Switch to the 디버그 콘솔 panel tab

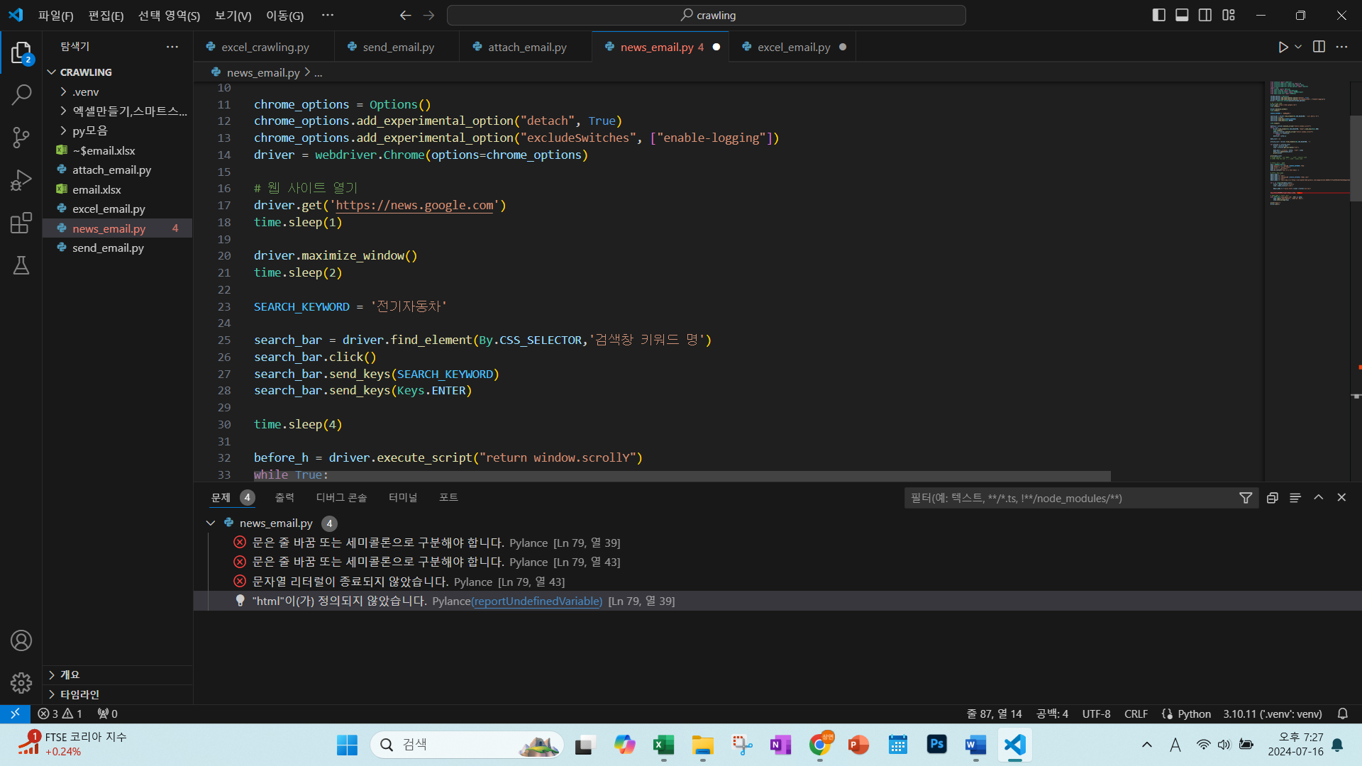341,498
